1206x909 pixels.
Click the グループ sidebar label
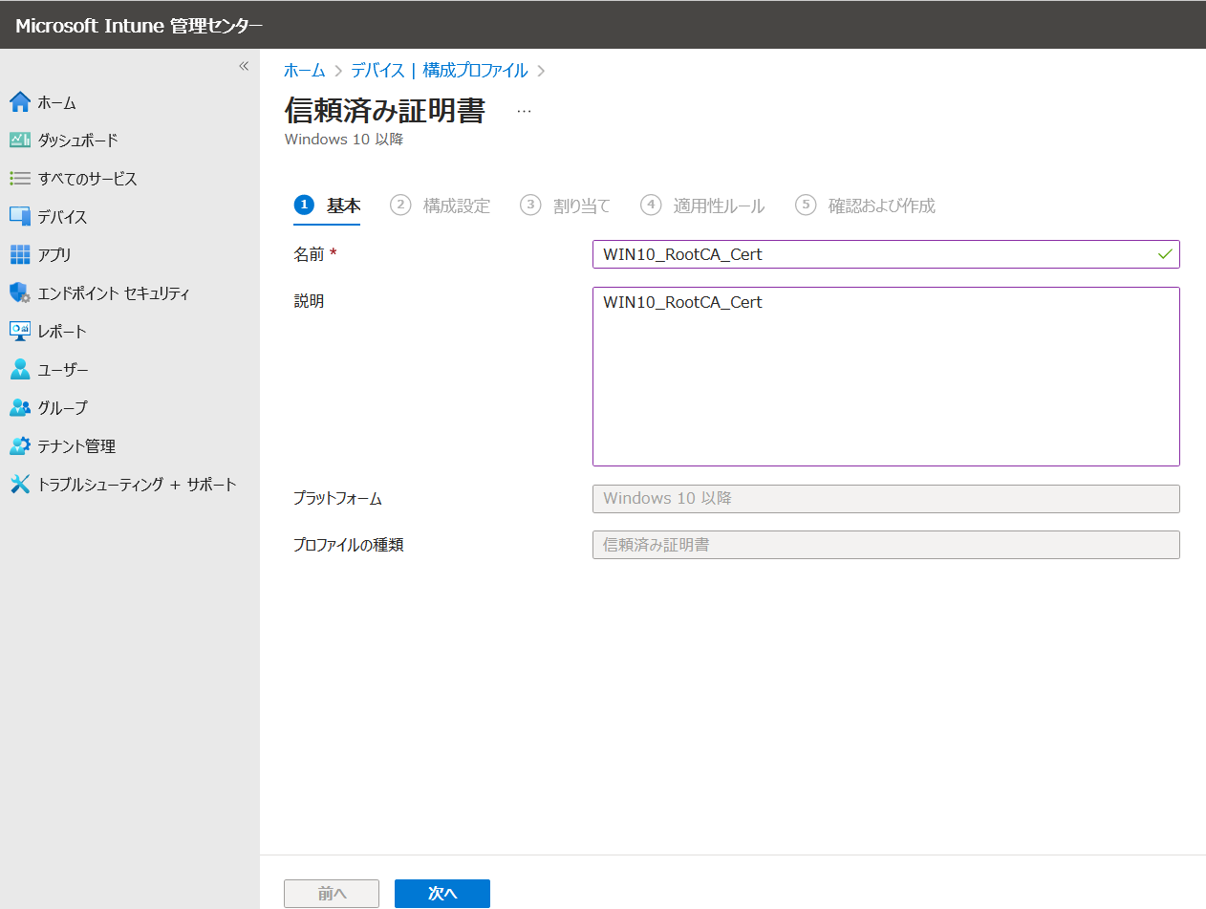tap(62, 408)
